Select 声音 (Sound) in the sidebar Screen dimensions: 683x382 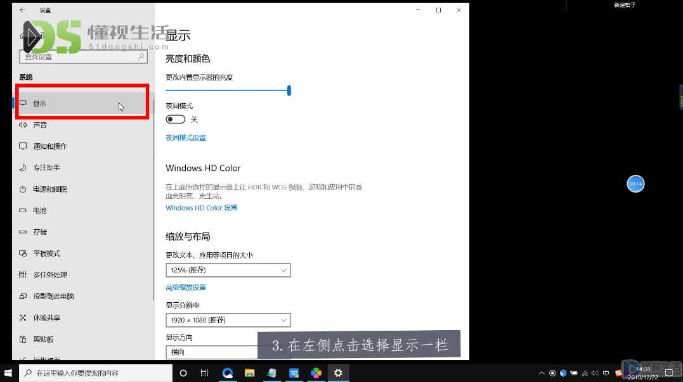point(39,125)
